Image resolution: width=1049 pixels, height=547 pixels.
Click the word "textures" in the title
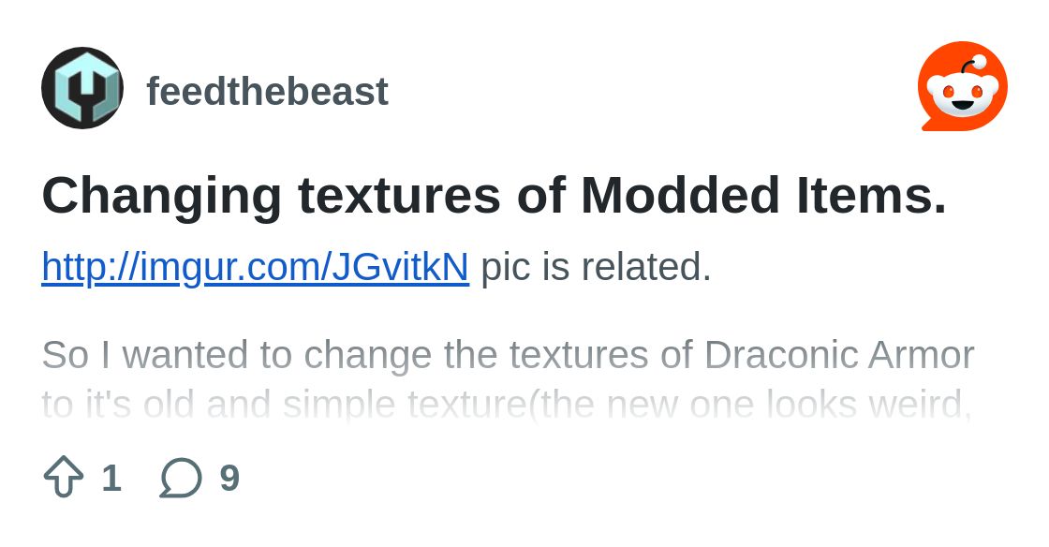(x=399, y=195)
